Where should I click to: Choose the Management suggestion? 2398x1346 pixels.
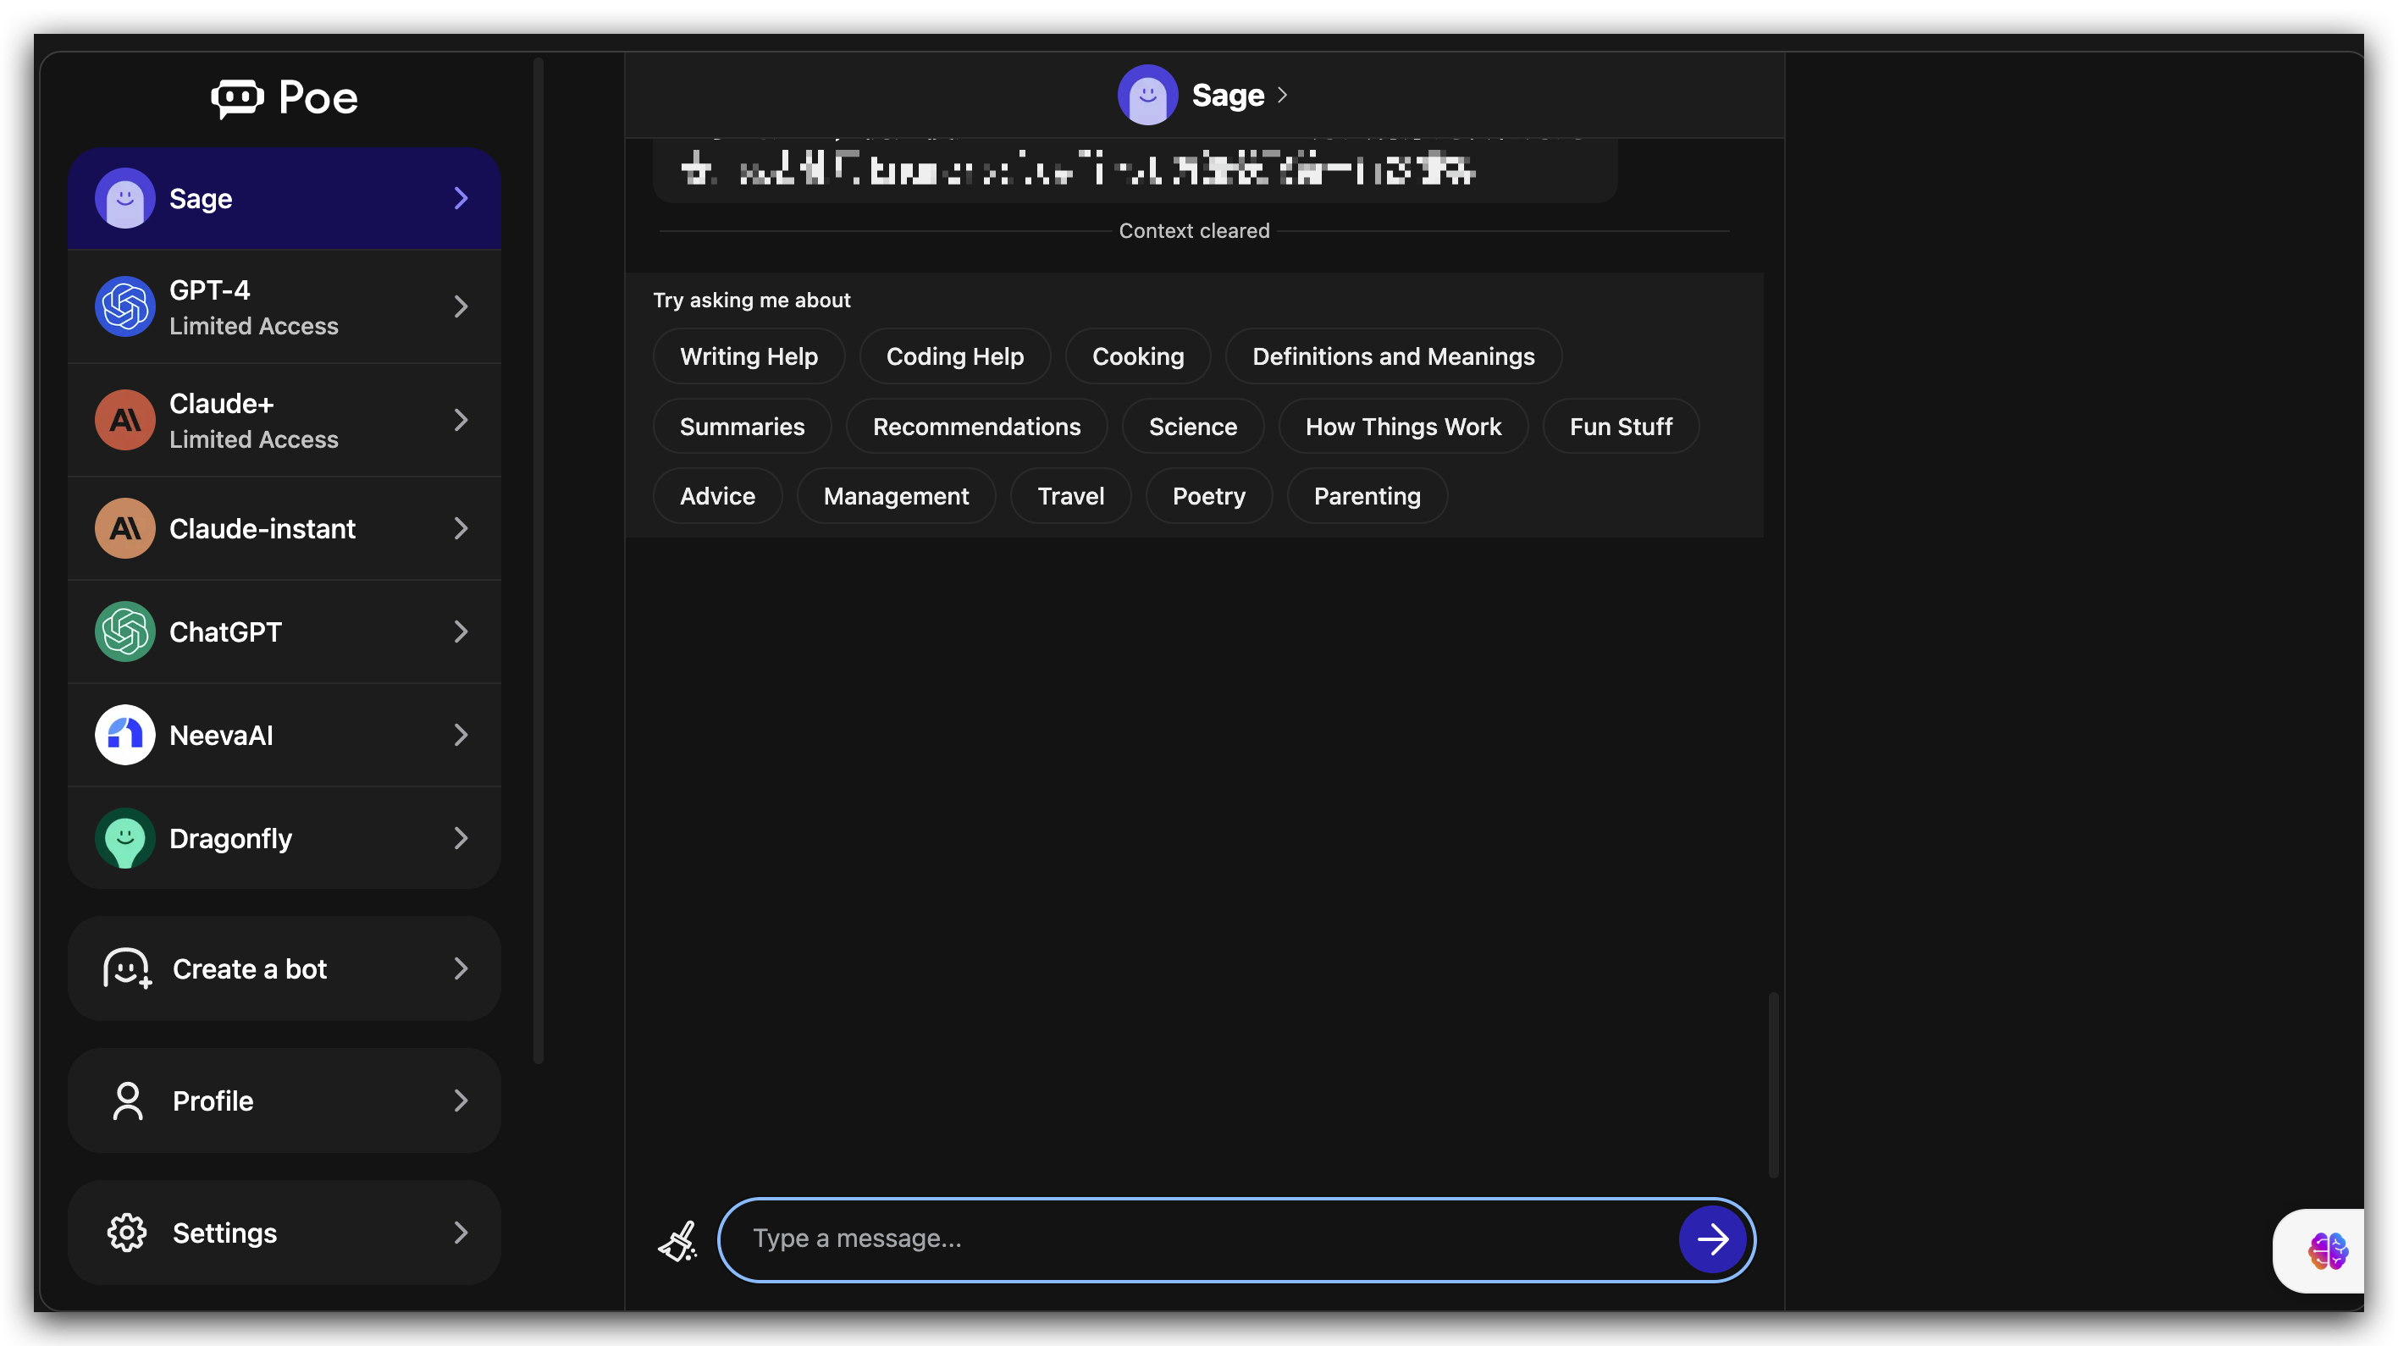coord(897,496)
